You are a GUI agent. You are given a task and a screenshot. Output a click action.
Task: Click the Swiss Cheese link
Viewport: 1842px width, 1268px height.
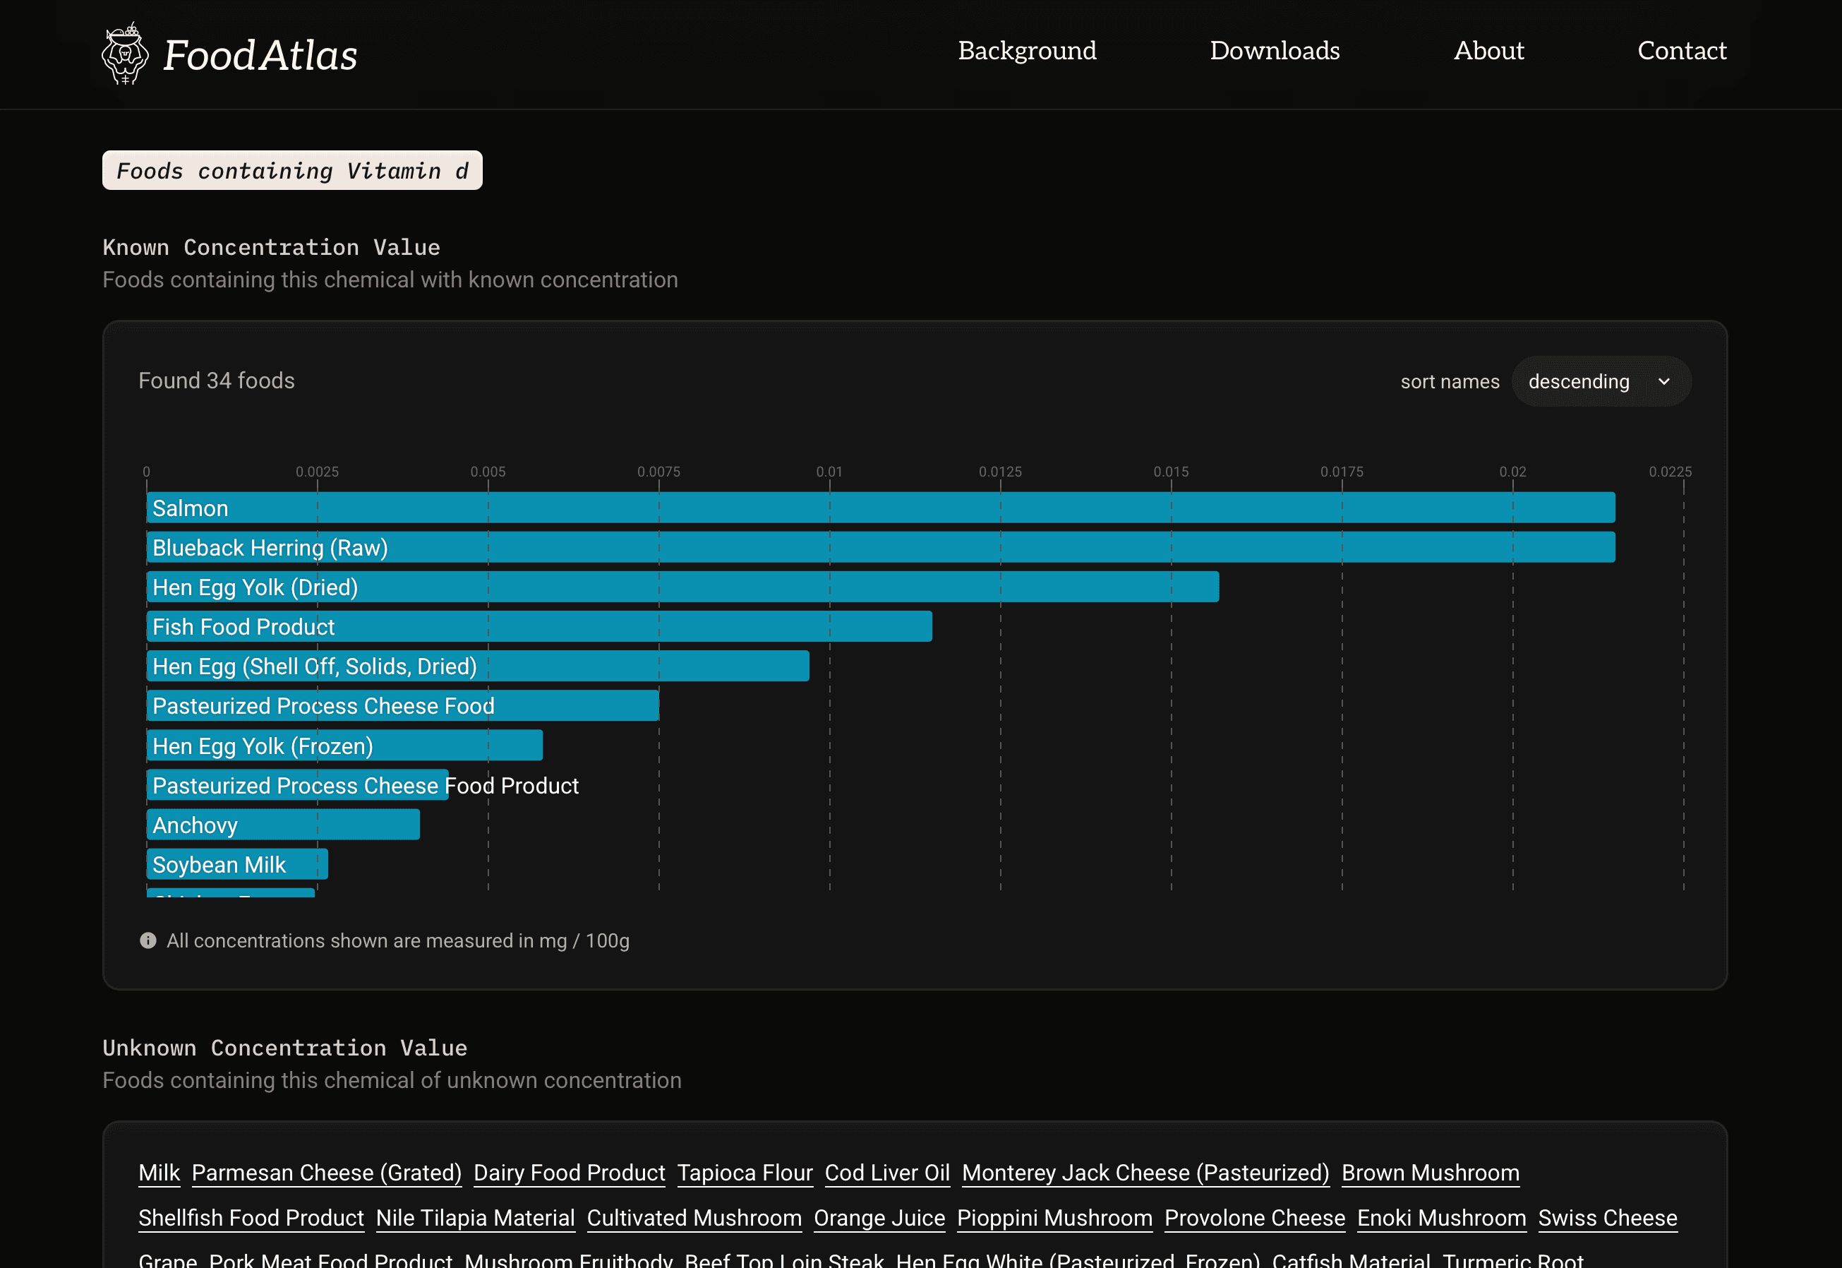tap(1607, 1218)
